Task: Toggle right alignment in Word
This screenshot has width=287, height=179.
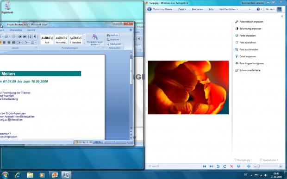Action: (9, 43)
